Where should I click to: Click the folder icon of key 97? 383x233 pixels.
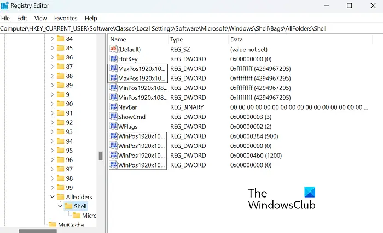[x=60, y=169]
